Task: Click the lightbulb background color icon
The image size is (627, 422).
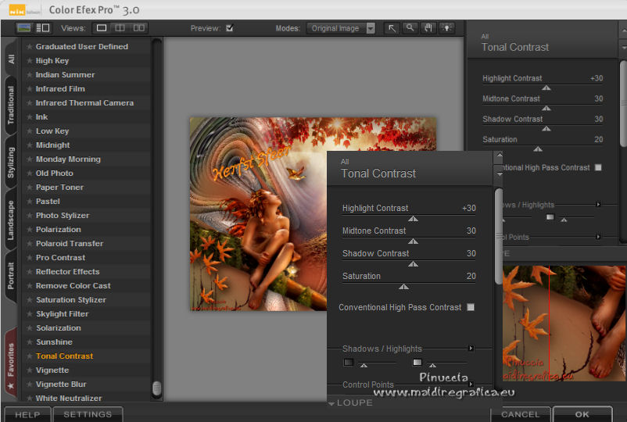Action: (446, 28)
